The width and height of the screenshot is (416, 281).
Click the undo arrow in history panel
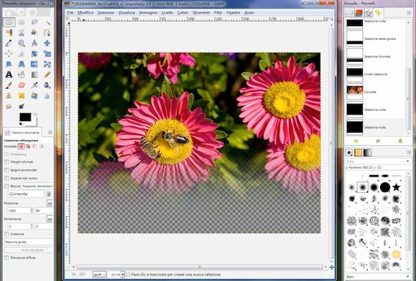click(356, 141)
